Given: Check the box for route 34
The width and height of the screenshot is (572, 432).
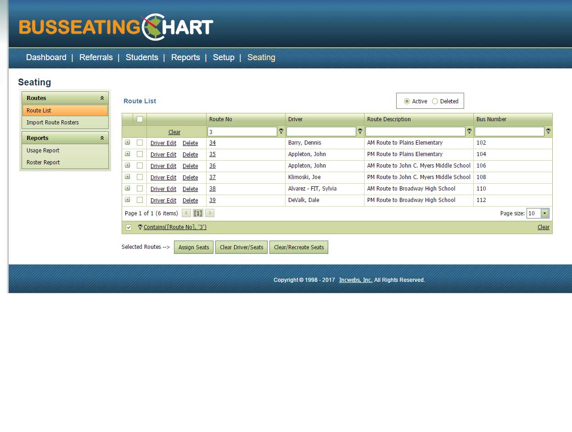Looking at the screenshot, I should point(140,143).
